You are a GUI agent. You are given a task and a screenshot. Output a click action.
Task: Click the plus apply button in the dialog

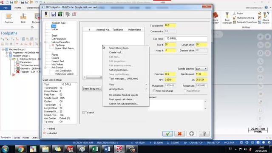pyautogui.click(x=192, y=133)
